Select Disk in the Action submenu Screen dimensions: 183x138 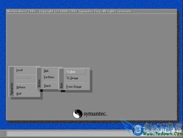tap(46, 71)
